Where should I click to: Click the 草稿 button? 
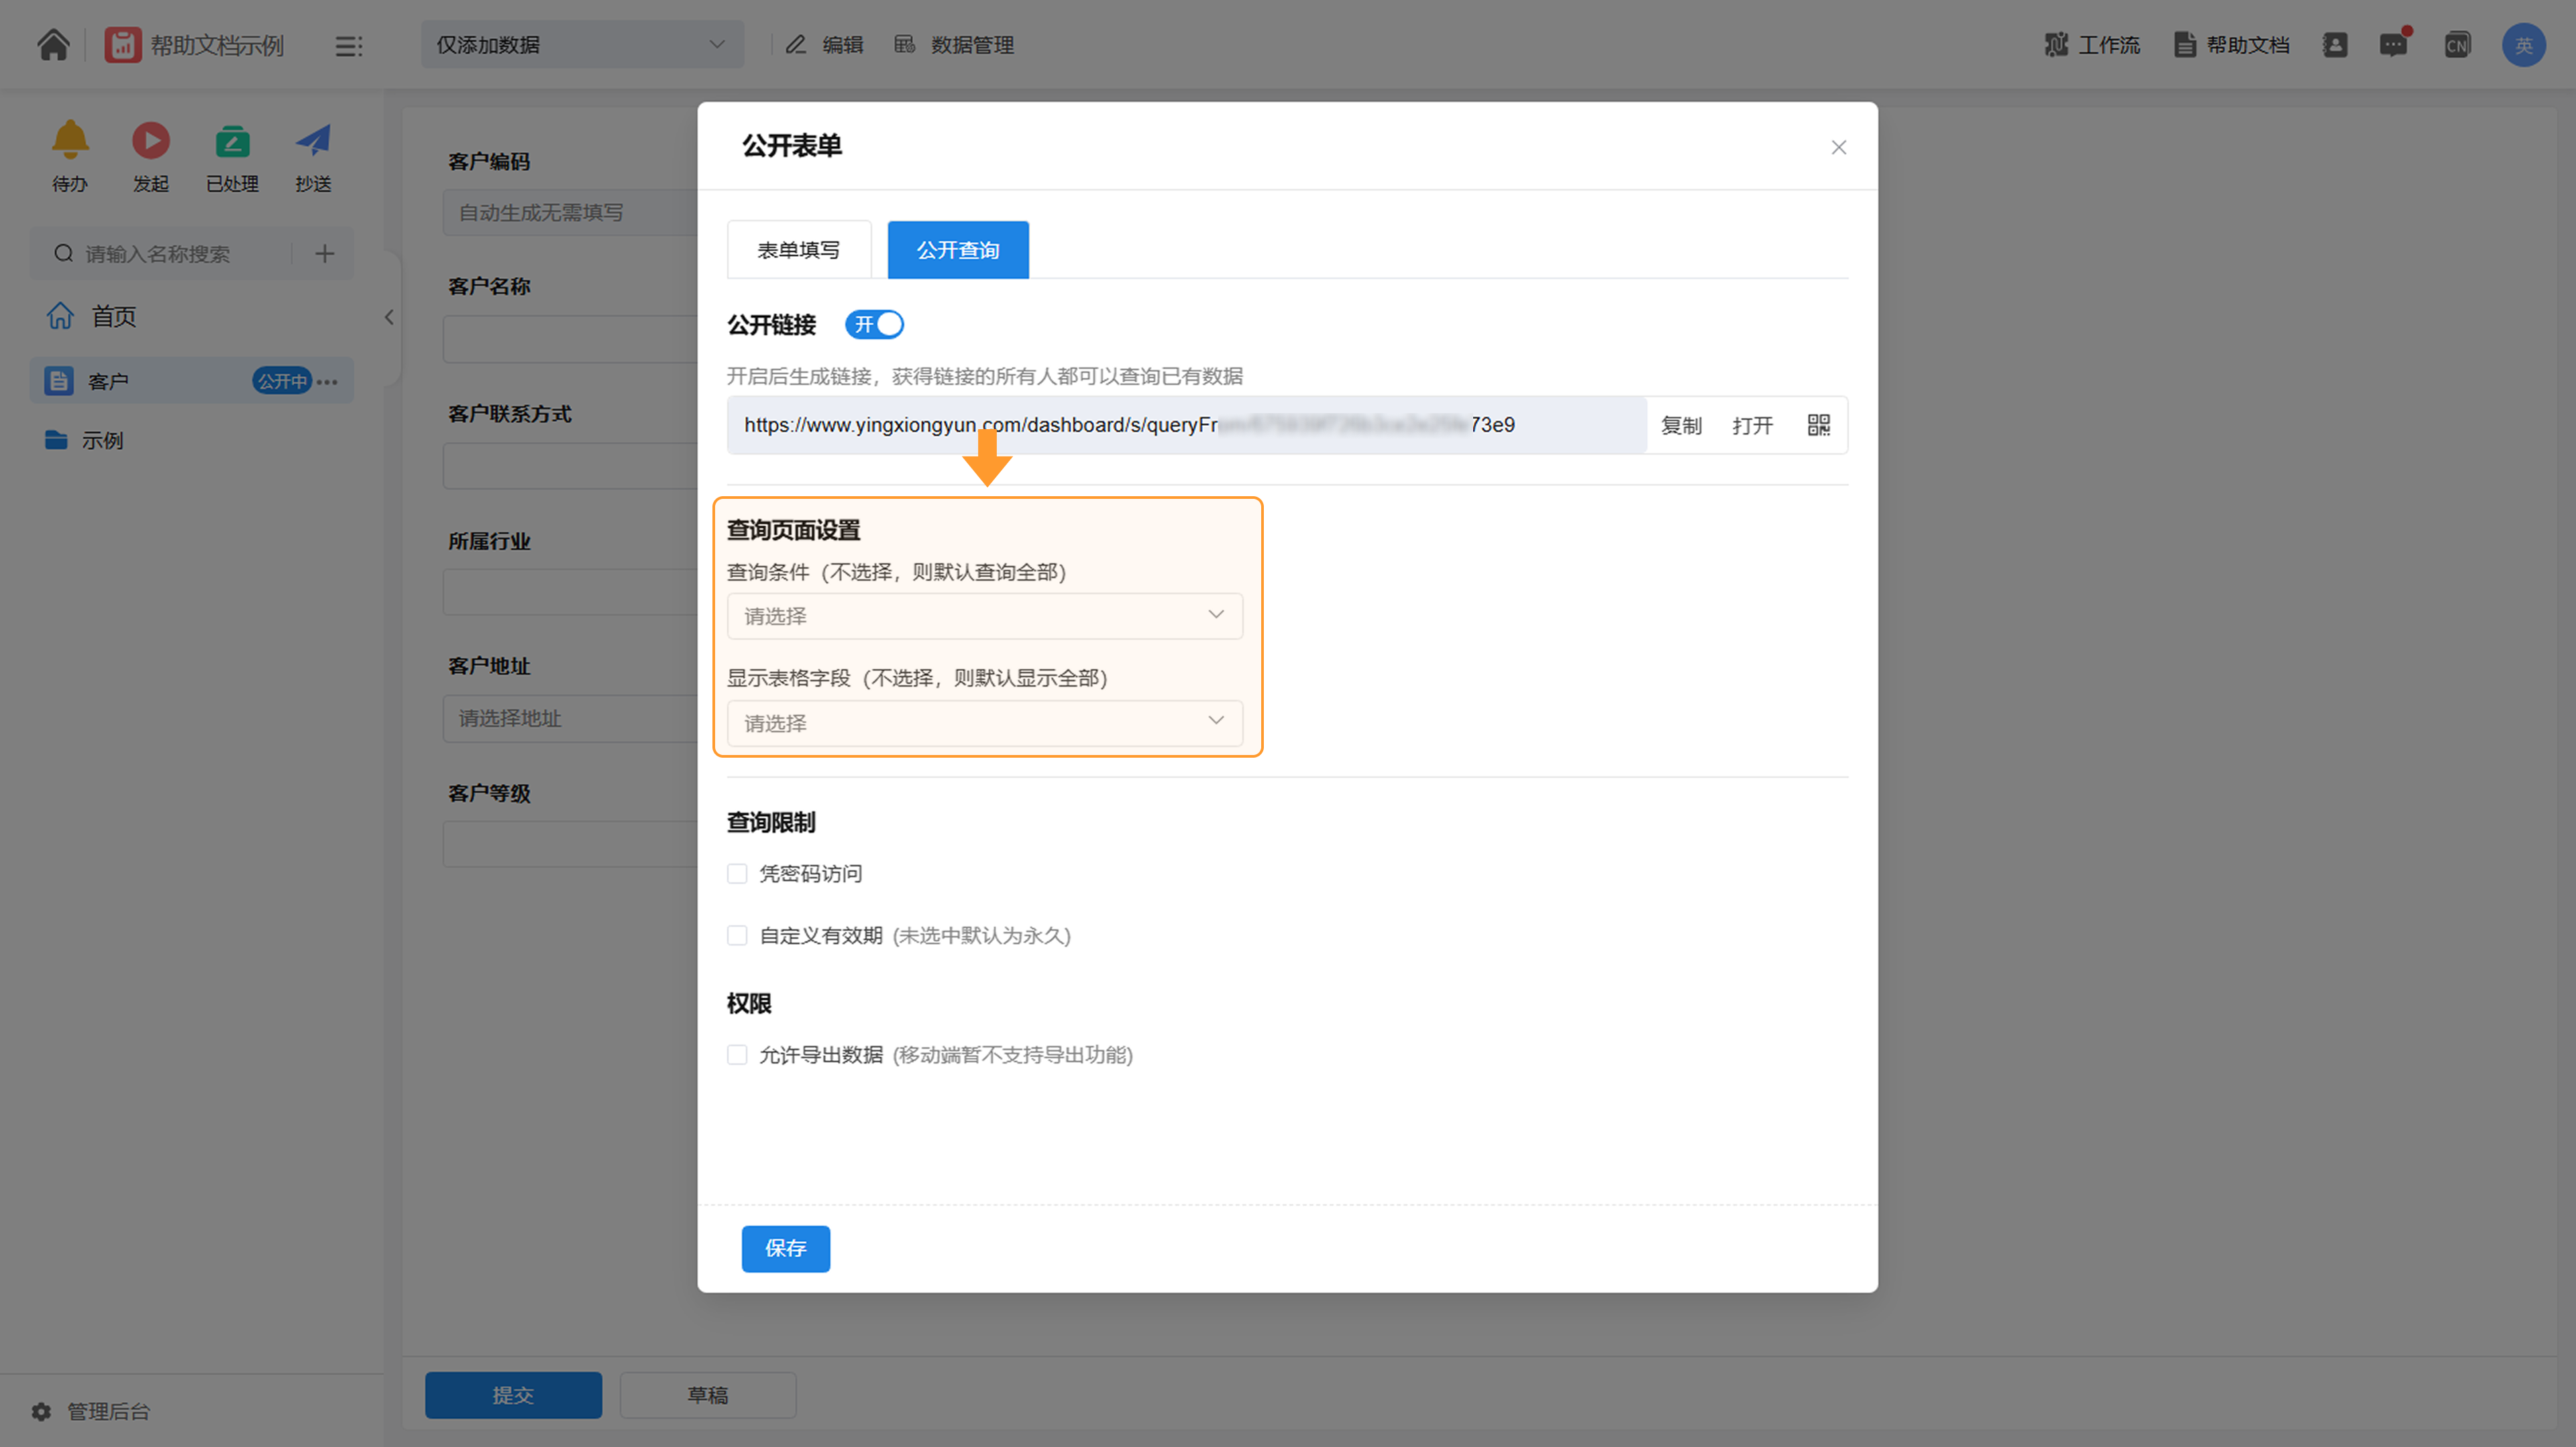[x=708, y=1396]
